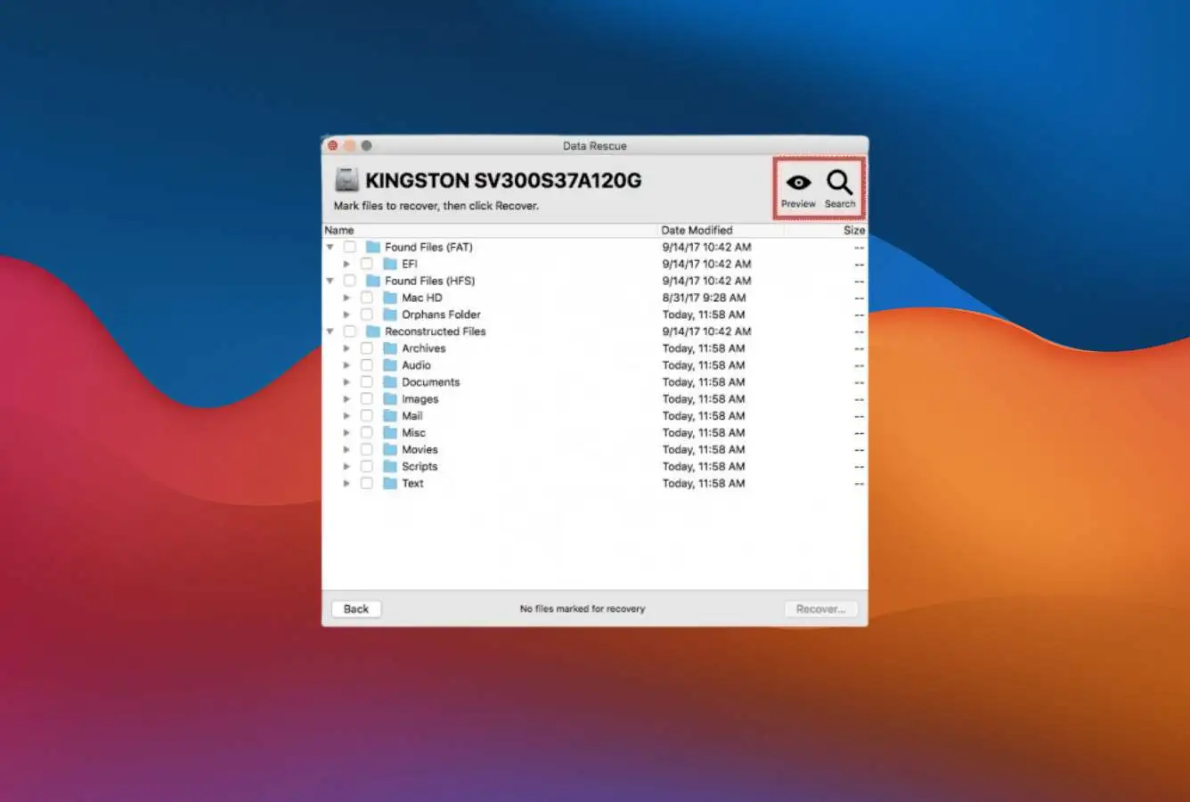Click the Back button
Viewport: 1190px width, 802px height.
[356, 610]
